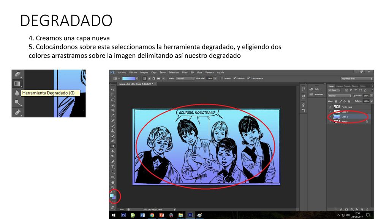
Task: Choose the Reflected gradient style icon
Action: tap(158, 78)
